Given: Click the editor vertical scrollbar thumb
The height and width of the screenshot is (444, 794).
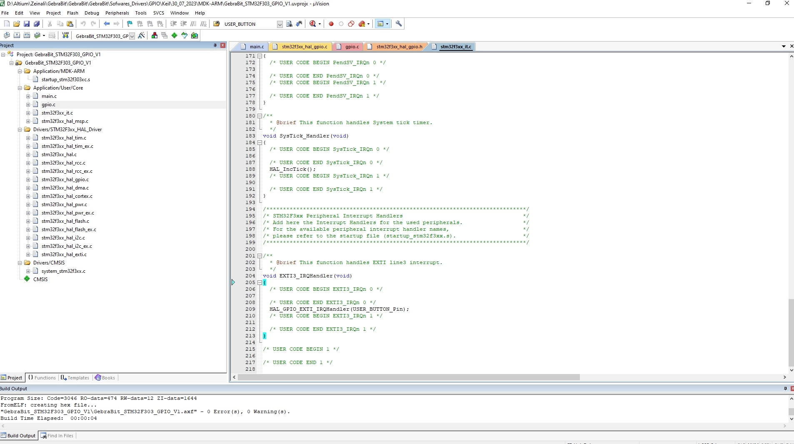Looking at the screenshot, I should pos(791,333).
